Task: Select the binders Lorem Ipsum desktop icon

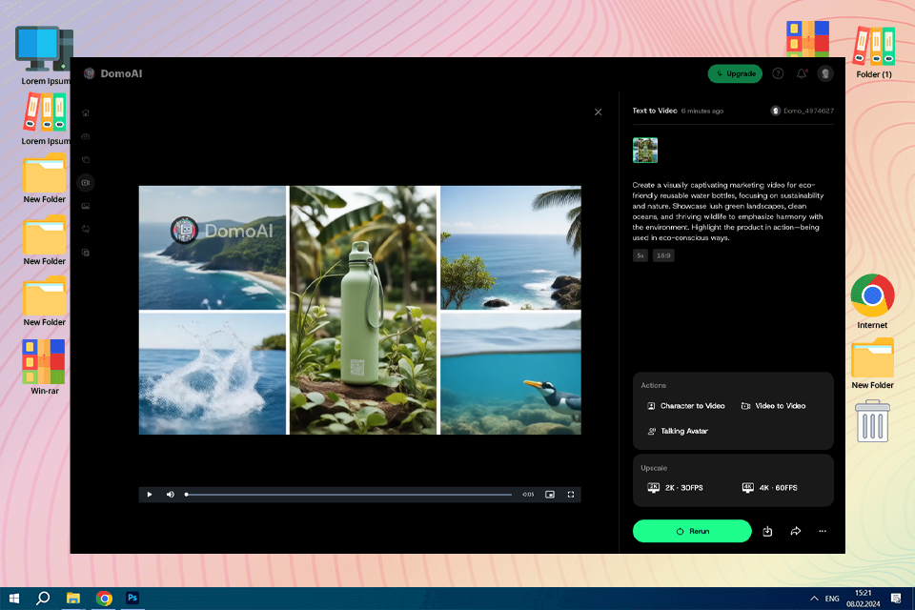Action: (45, 118)
